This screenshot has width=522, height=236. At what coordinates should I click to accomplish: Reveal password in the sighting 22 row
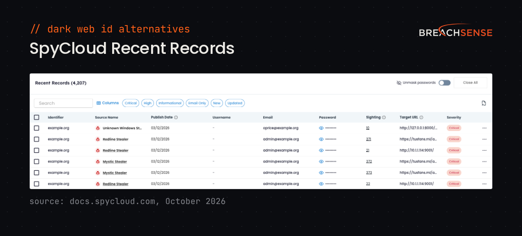(x=321, y=184)
